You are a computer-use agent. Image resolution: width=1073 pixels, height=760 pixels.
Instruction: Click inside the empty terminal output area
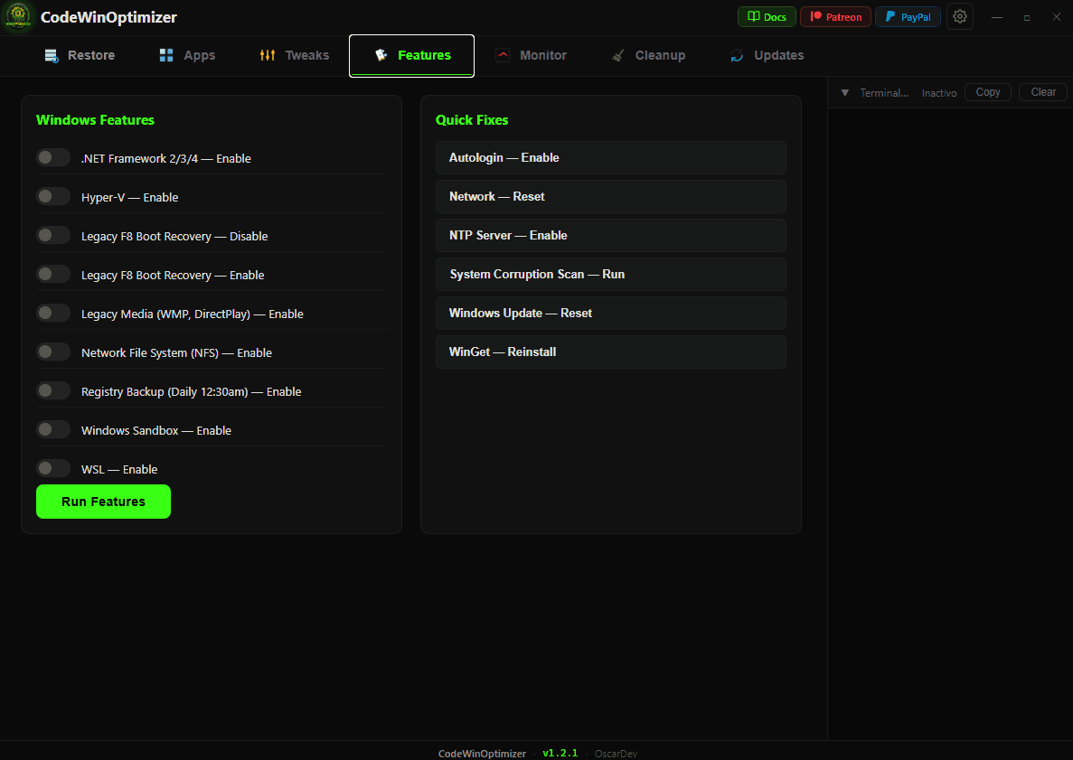(950, 423)
